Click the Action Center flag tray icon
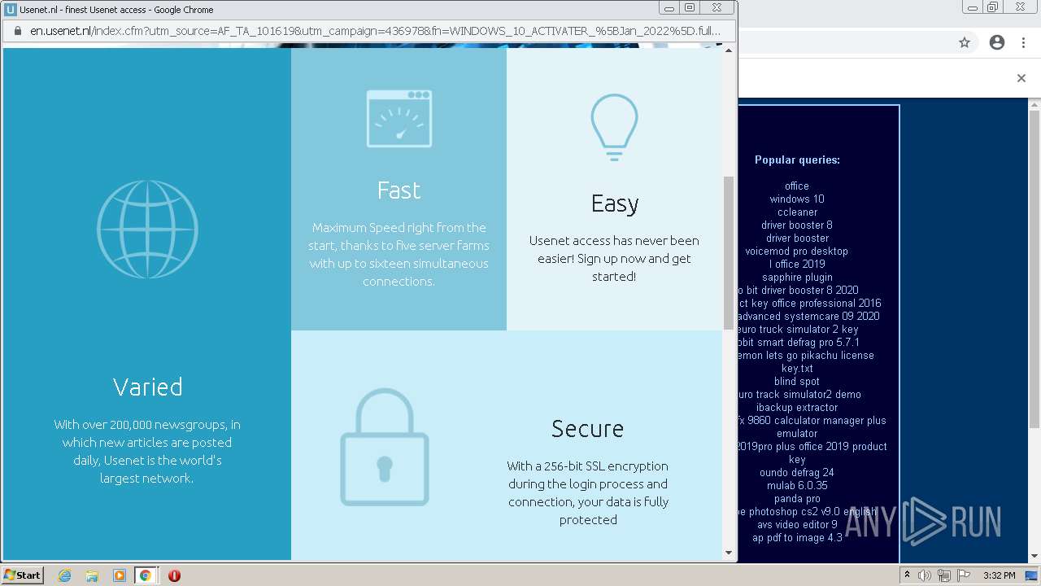1041x586 pixels. tap(962, 575)
